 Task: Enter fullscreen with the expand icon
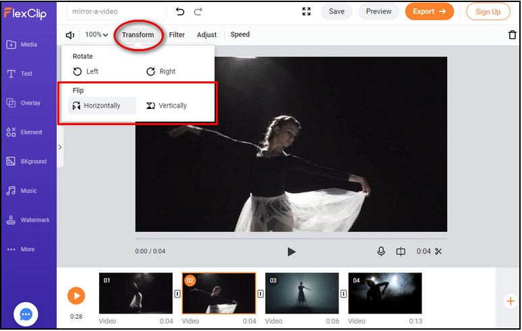click(x=306, y=11)
